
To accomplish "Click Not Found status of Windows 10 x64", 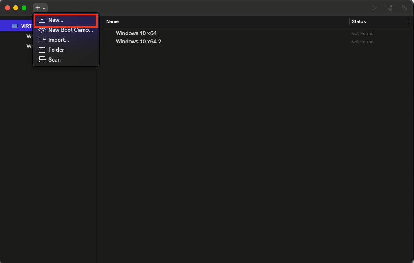I will [362, 33].
